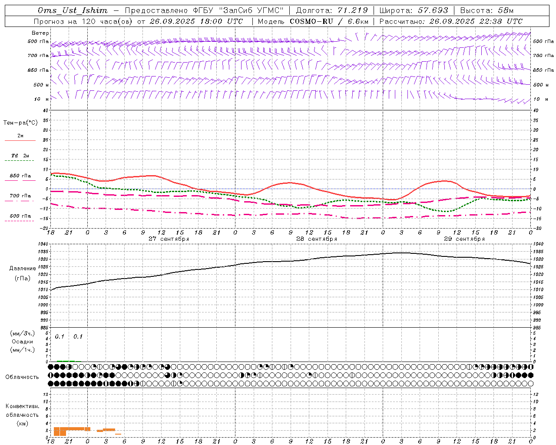Click forecast start time 26.09.2025 18:00 UTC
This screenshot has width=556, height=445.
196,21
